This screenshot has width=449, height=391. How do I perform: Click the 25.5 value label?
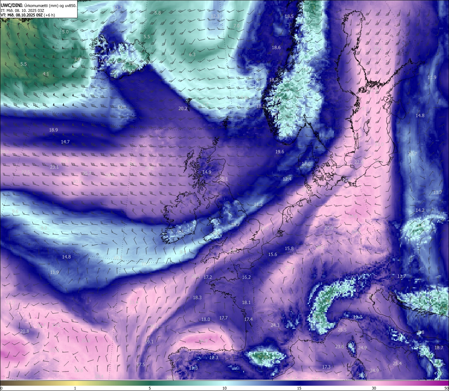point(342,330)
